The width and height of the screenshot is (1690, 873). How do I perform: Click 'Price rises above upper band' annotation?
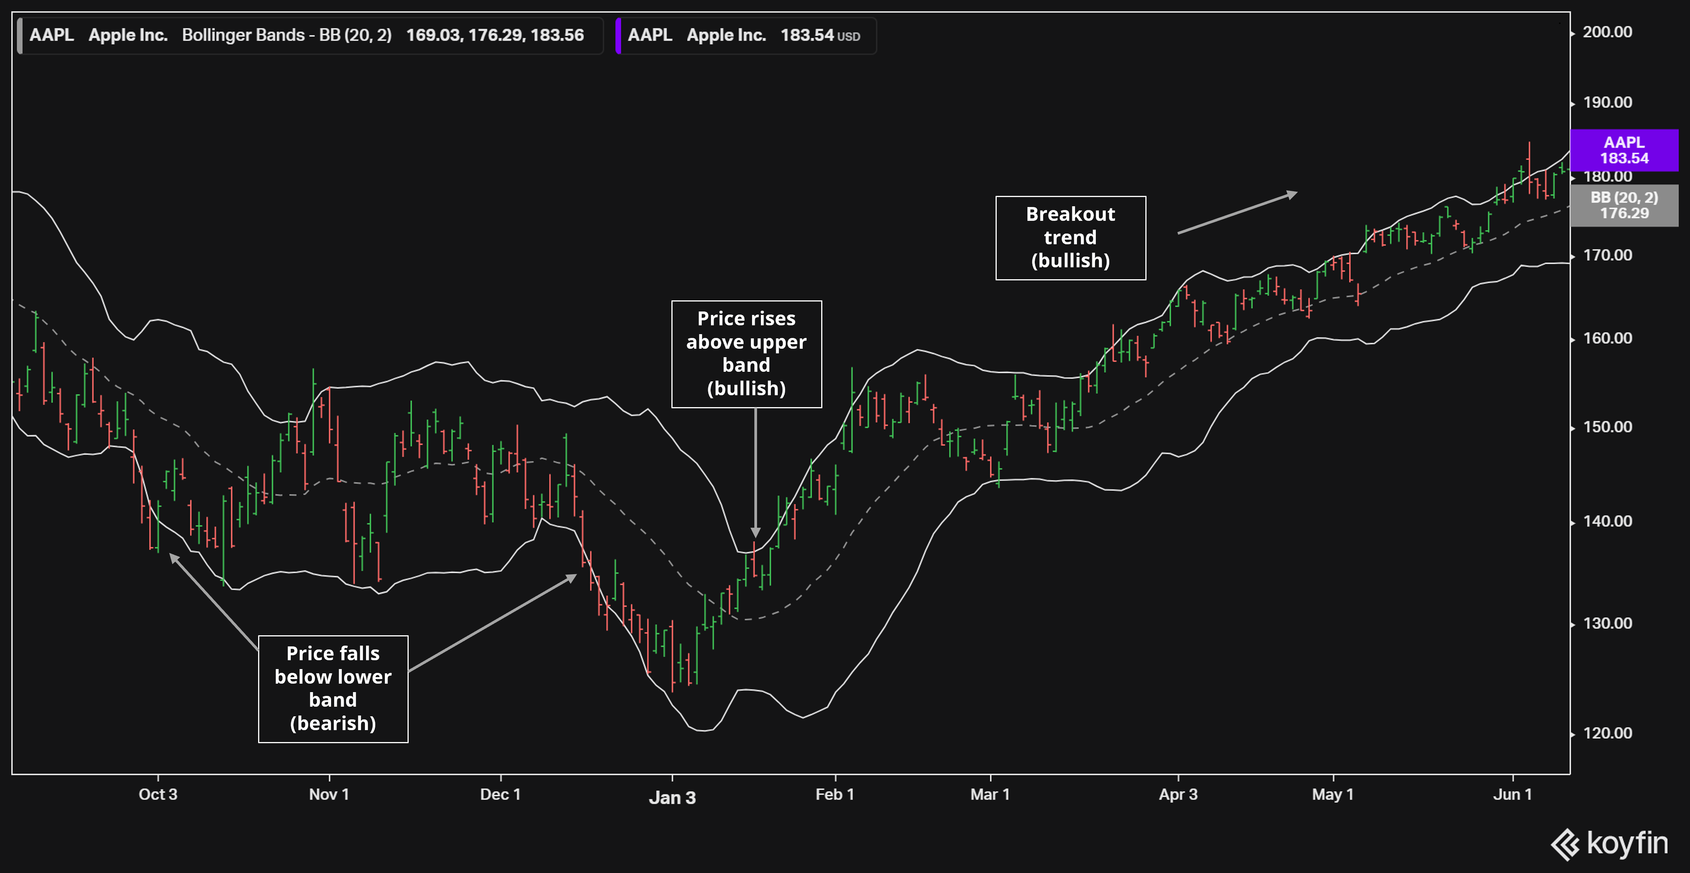(746, 353)
